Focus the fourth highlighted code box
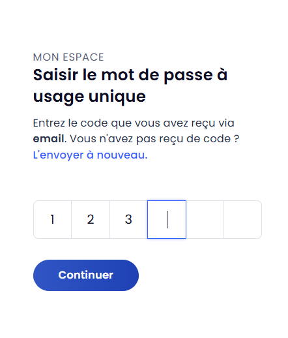The width and height of the screenshot is (288, 338). click(167, 219)
